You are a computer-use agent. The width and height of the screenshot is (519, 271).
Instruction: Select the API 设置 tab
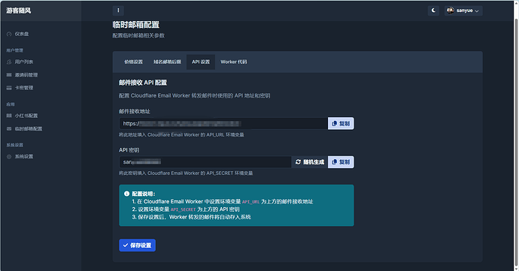pos(201,62)
